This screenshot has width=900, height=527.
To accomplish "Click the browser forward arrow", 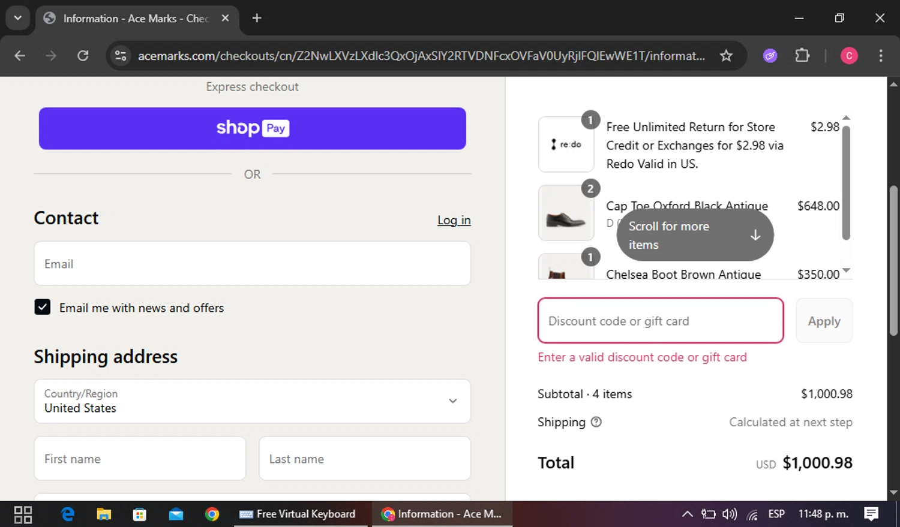I will 51,56.
